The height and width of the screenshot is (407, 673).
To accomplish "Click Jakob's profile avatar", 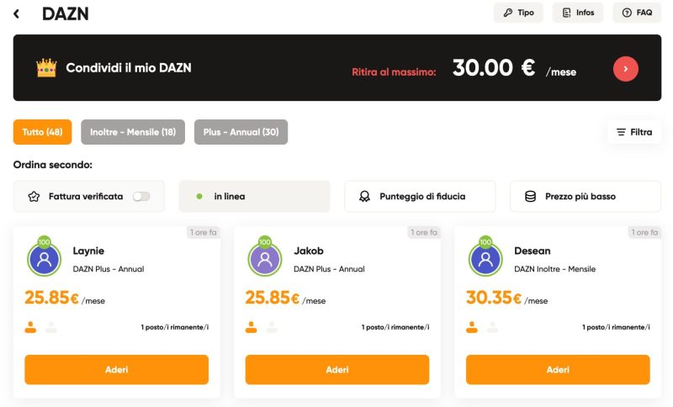I will 264,259.
